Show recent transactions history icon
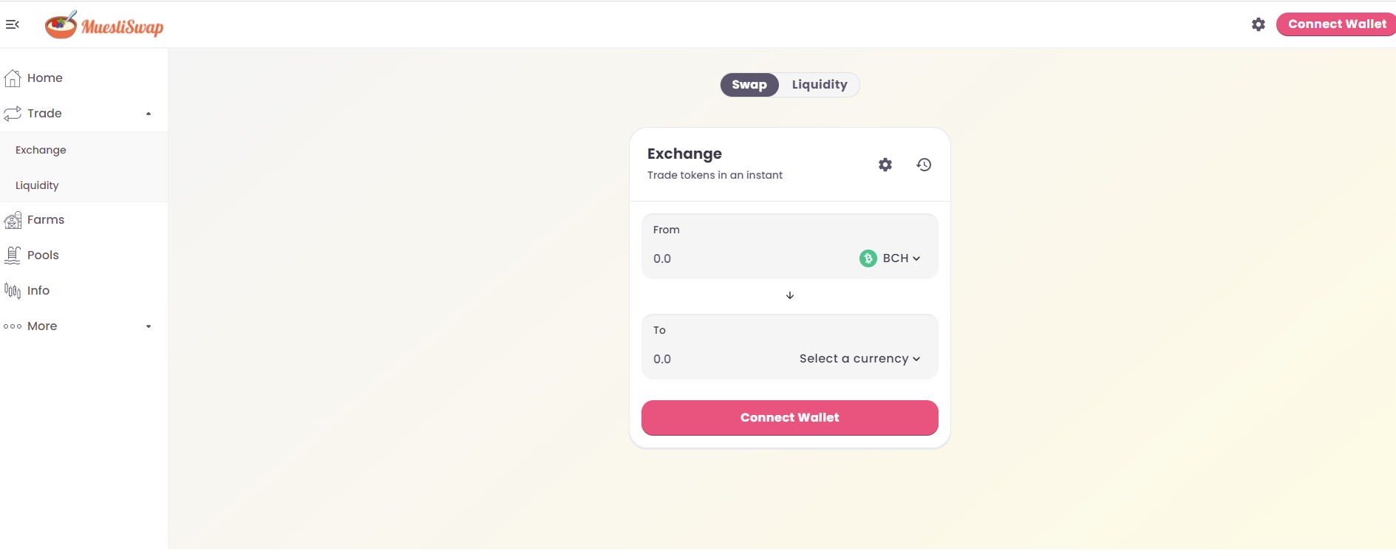Viewport: 1396px width, 556px height. point(924,165)
